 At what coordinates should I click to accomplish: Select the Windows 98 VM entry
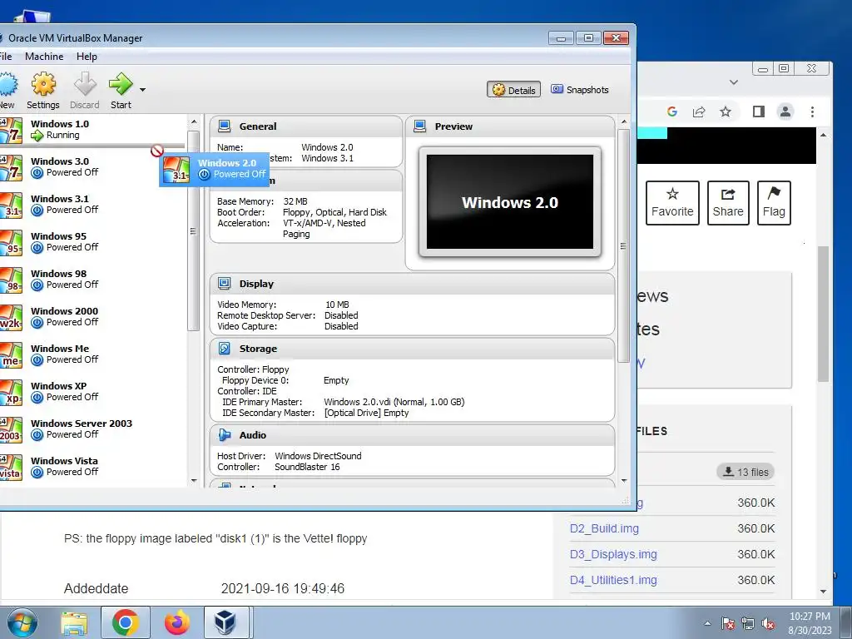pos(92,280)
